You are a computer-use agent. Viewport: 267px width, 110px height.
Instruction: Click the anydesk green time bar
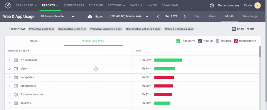point(162,103)
